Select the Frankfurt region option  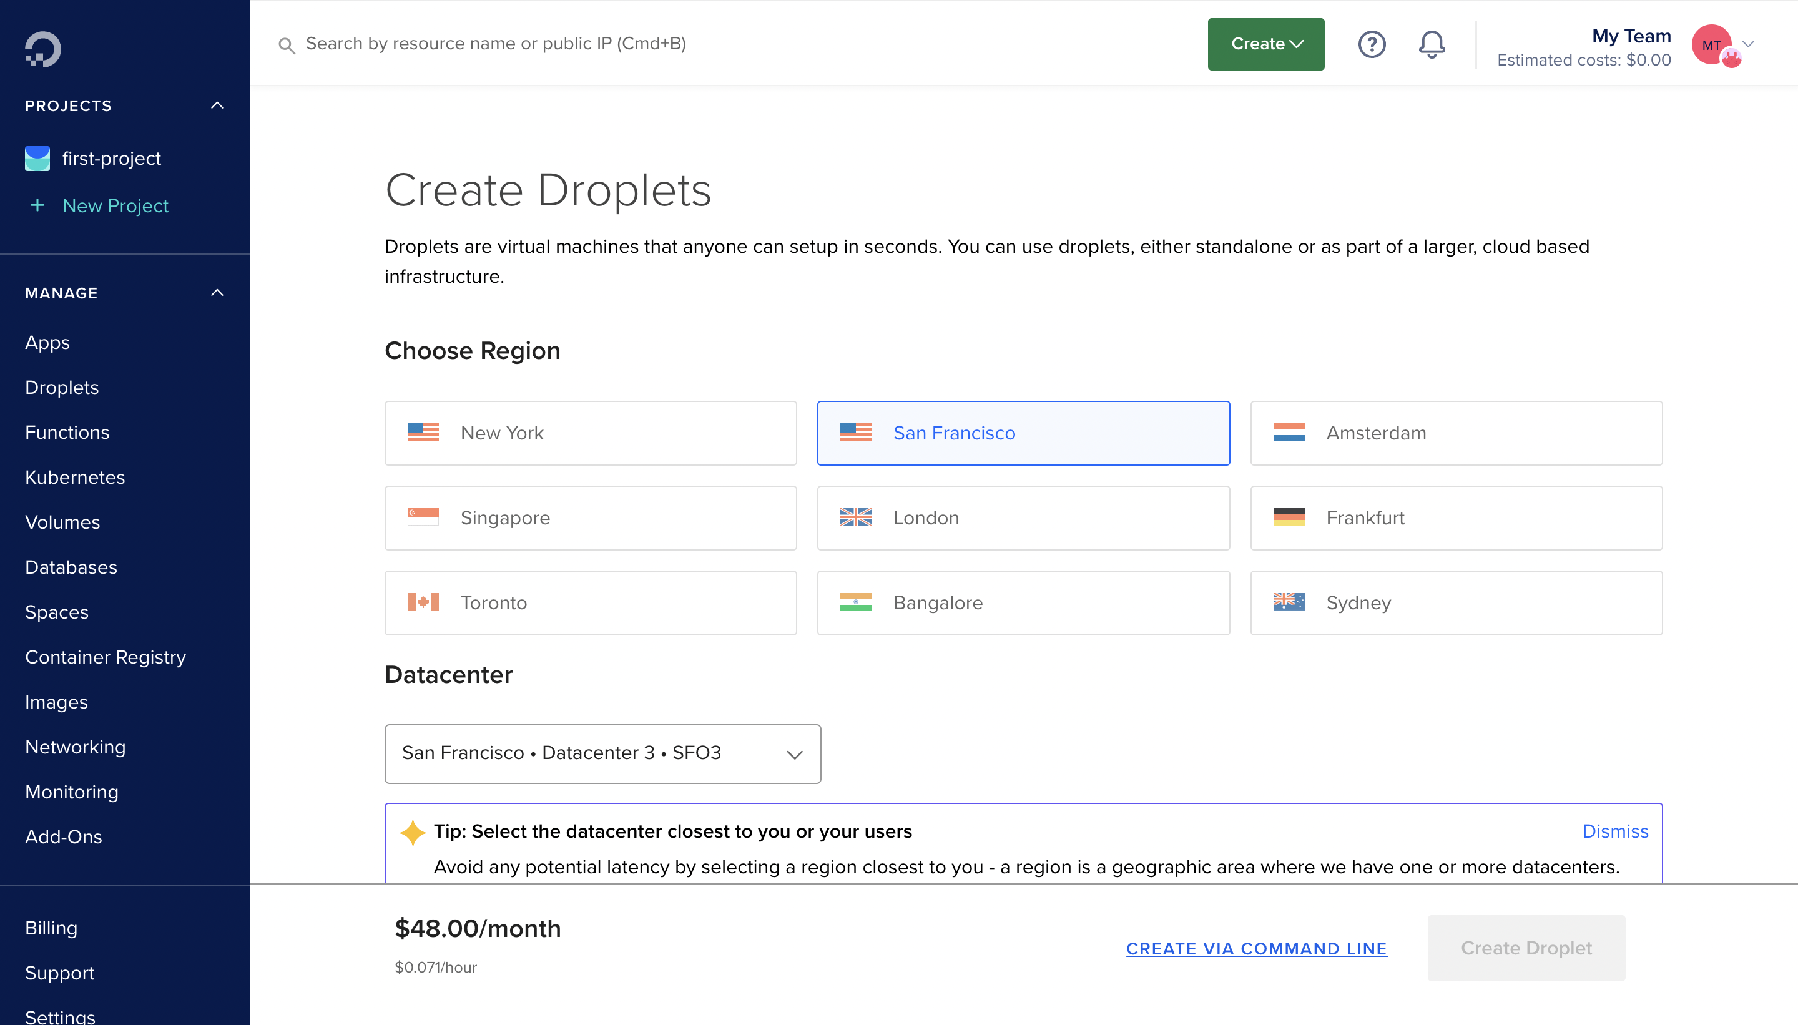(x=1456, y=518)
